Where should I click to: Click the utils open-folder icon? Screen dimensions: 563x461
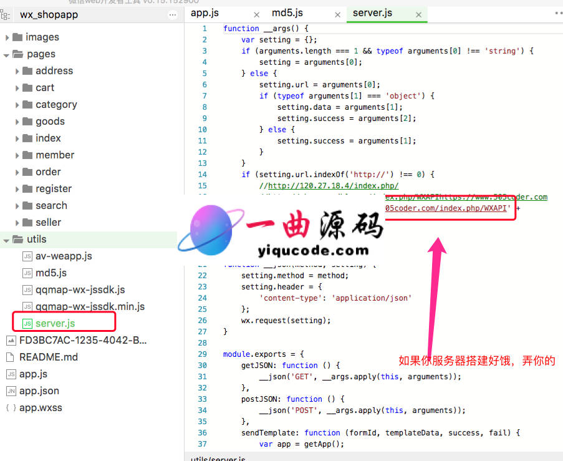click(x=18, y=240)
